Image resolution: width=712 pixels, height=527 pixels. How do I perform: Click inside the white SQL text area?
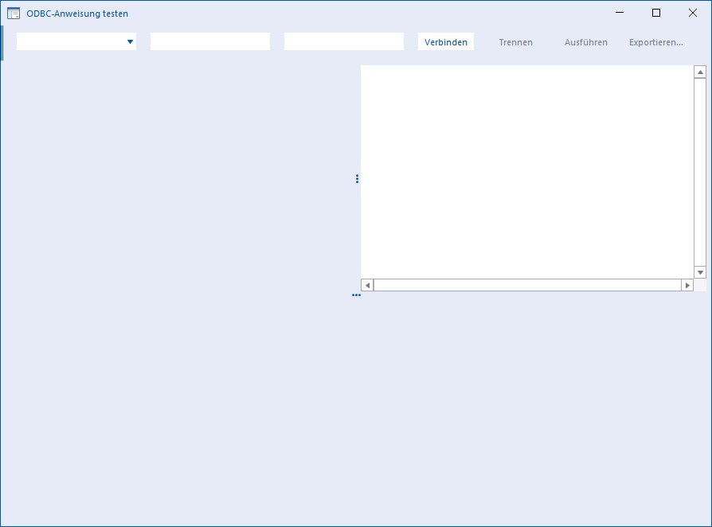coord(527,172)
